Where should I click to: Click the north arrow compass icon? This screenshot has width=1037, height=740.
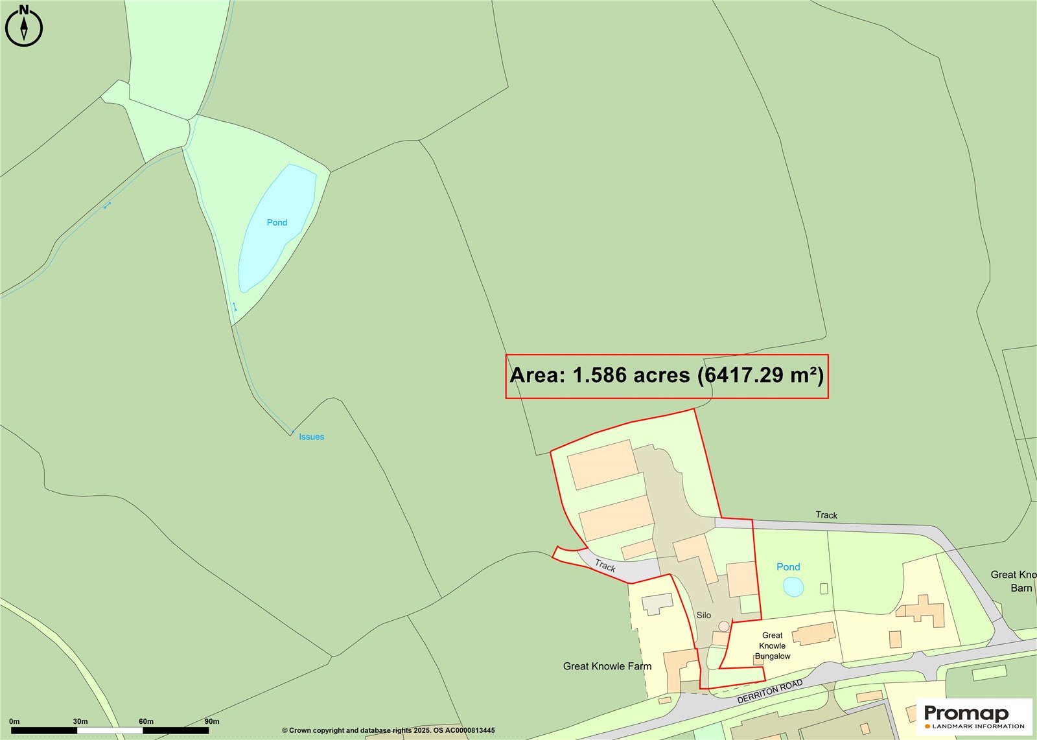(x=23, y=29)
